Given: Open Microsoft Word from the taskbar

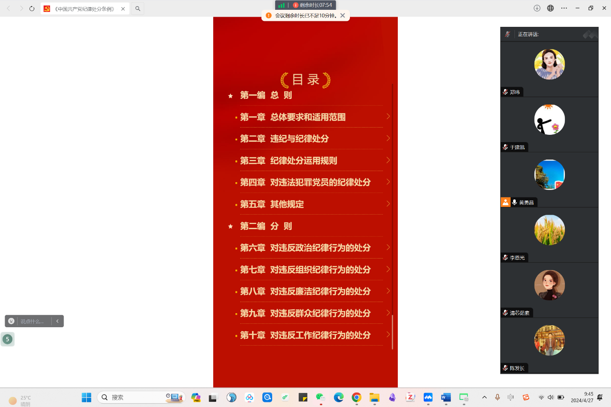Looking at the screenshot, I should pyautogui.click(x=446, y=398).
